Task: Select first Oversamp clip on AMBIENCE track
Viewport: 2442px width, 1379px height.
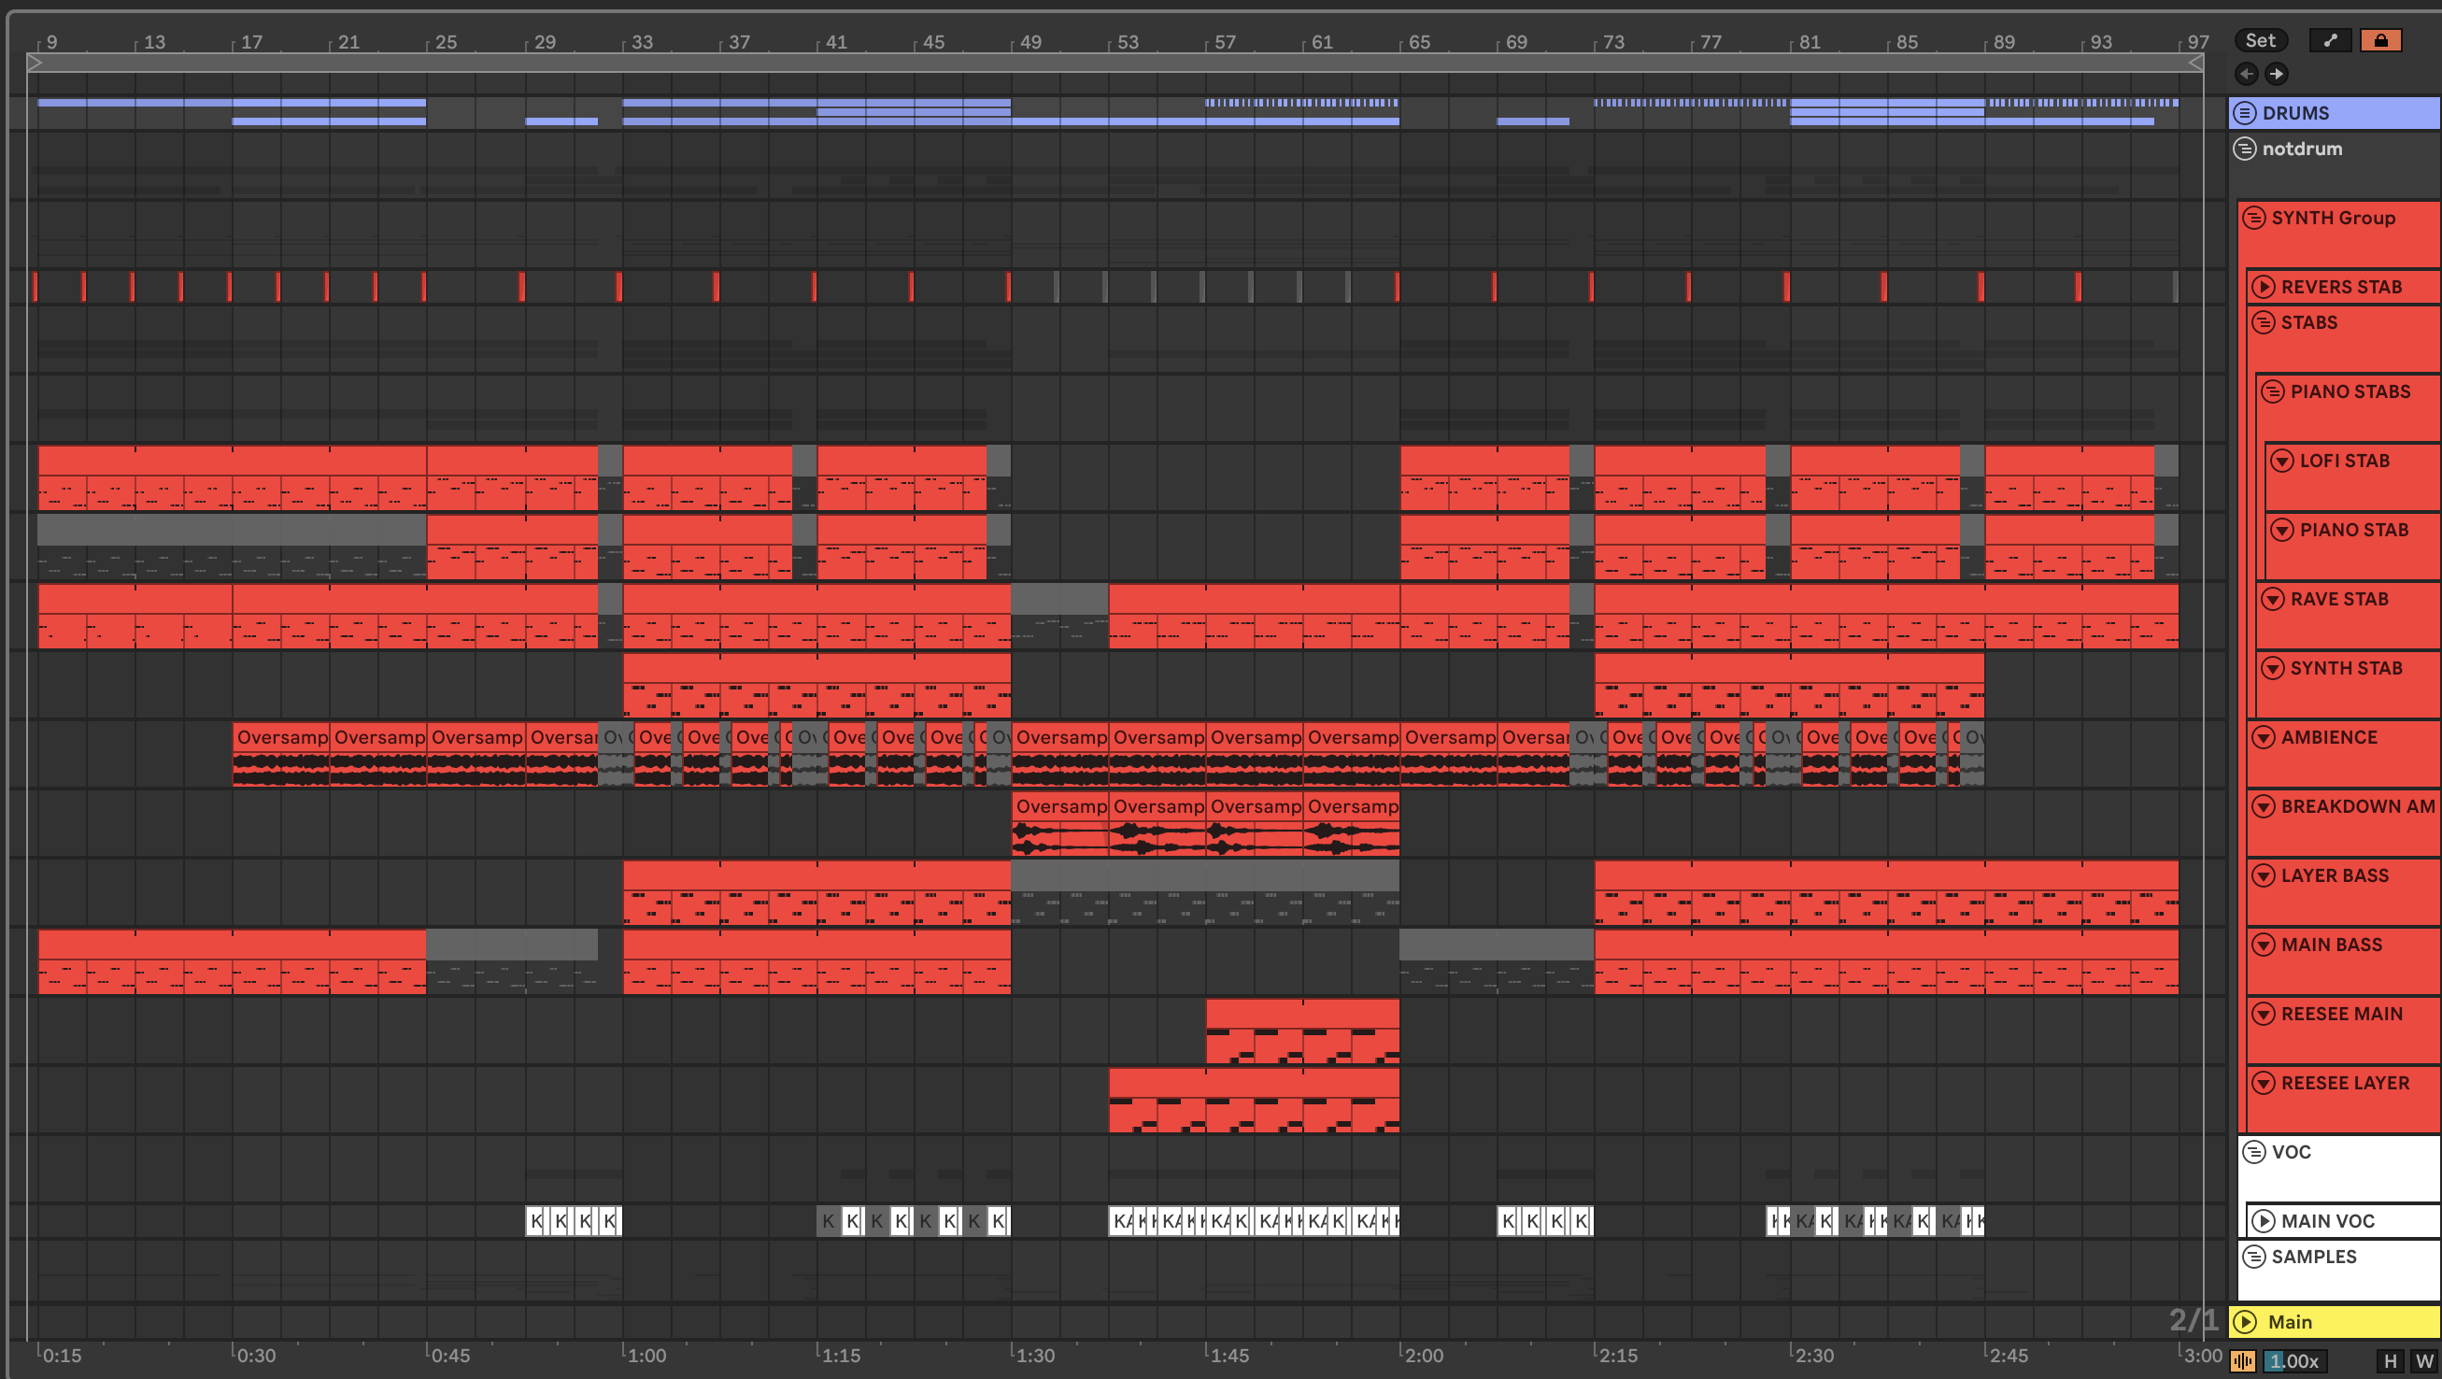Action: [280, 753]
